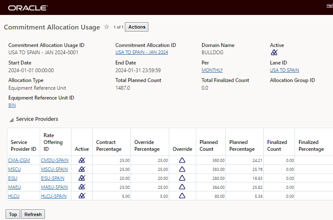The width and height of the screenshot is (333, 220).
Task: Select planned count value 384.00
Action: tap(218, 188)
